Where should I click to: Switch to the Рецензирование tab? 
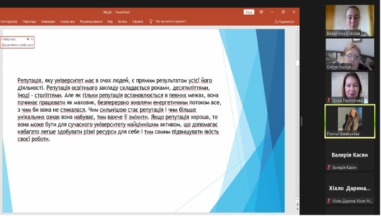[91, 22]
